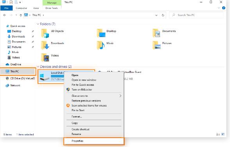Image resolution: width=230 pixels, height=147 pixels.
Task: Choose Pin to Start
Action: pyautogui.click(x=78, y=110)
